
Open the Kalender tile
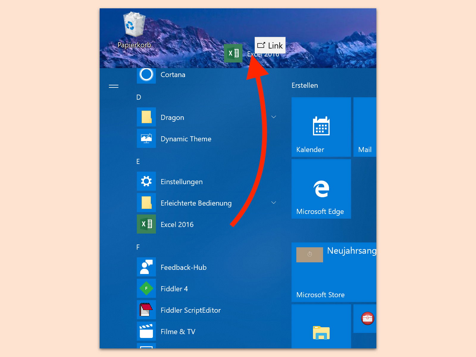point(321,127)
